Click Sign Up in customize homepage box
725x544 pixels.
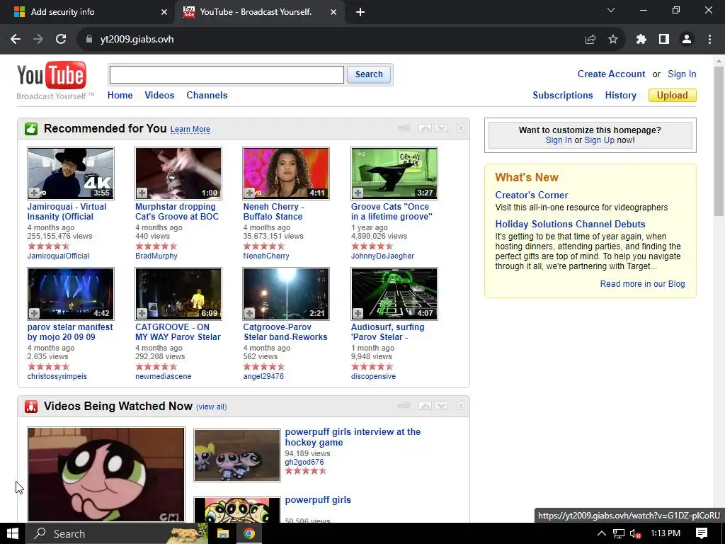(x=599, y=140)
